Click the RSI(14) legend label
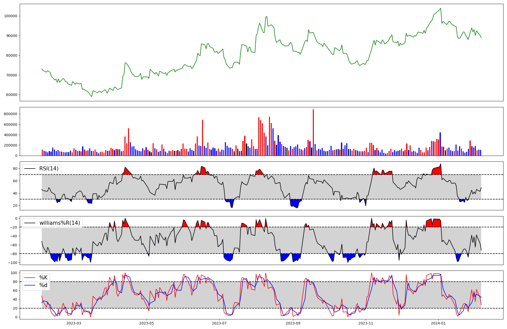Screen dimensions: 507x329 pos(49,169)
